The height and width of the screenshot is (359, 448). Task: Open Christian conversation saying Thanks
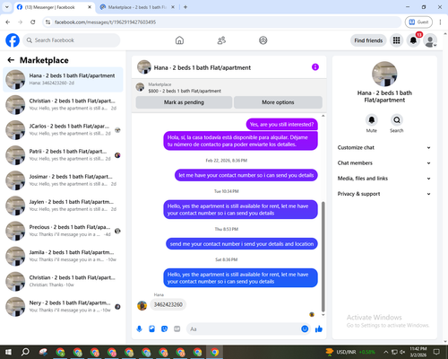pyautogui.click(x=63, y=281)
